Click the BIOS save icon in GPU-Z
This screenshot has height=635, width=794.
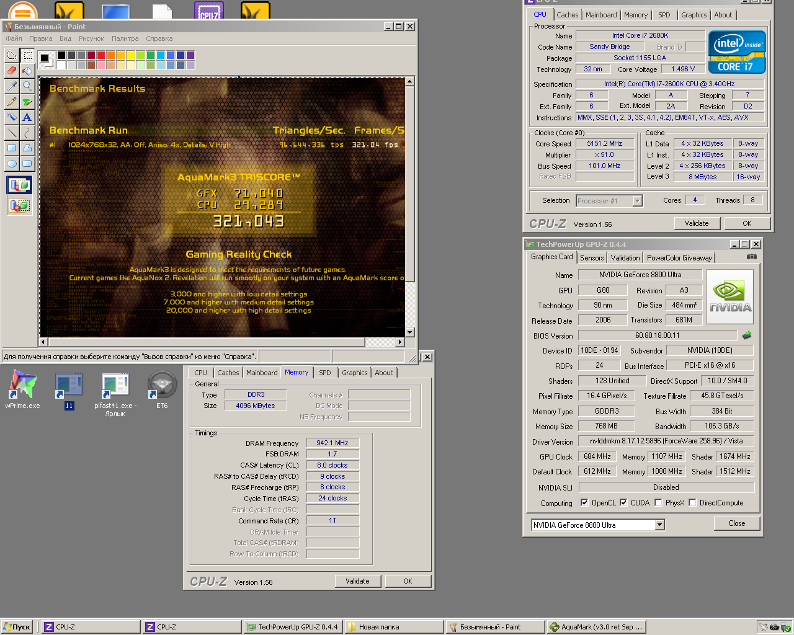pyautogui.click(x=747, y=335)
